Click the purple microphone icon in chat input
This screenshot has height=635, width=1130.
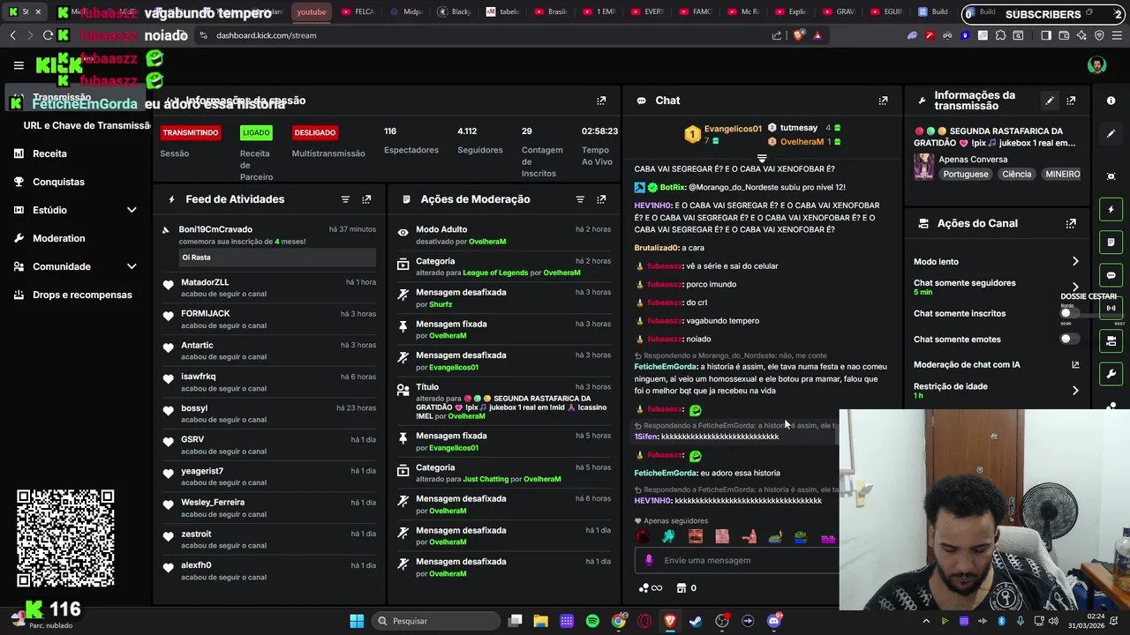649,560
